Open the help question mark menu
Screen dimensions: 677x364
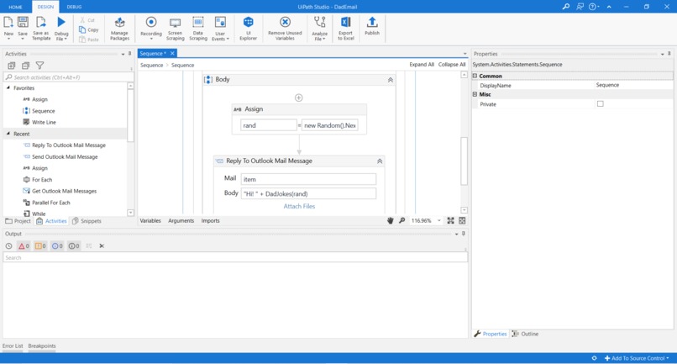(594, 7)
